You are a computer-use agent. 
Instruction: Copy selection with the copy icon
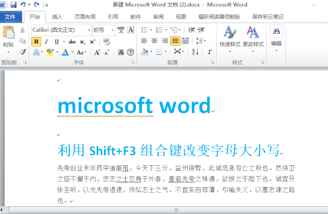[x=23, y=41]
